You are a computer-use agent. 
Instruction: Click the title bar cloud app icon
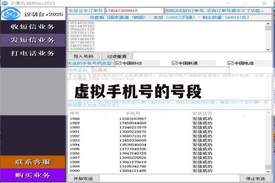point(5,3)
